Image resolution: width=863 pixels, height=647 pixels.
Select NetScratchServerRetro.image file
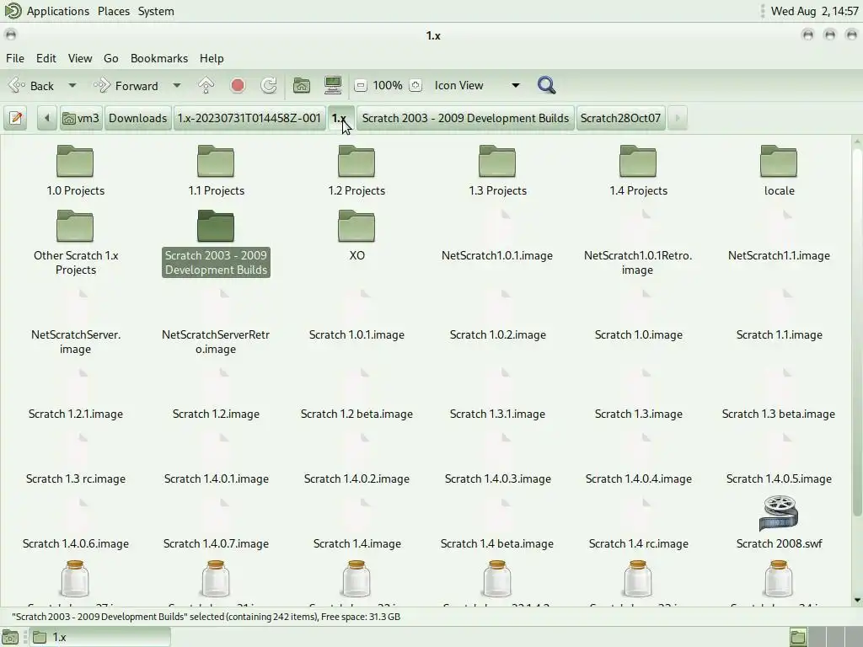[x=216, y=342]
